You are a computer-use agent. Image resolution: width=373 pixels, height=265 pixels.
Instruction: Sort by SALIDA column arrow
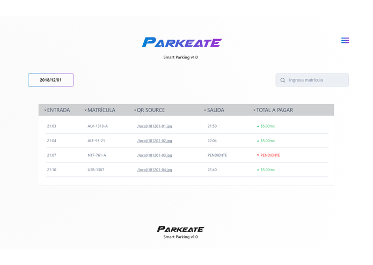click(205, 110)
